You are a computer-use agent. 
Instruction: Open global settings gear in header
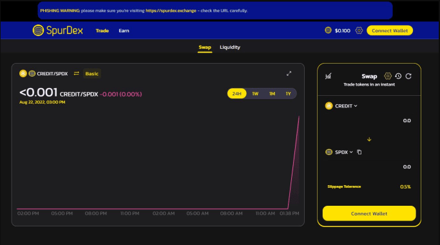click(x=359, y=30)
